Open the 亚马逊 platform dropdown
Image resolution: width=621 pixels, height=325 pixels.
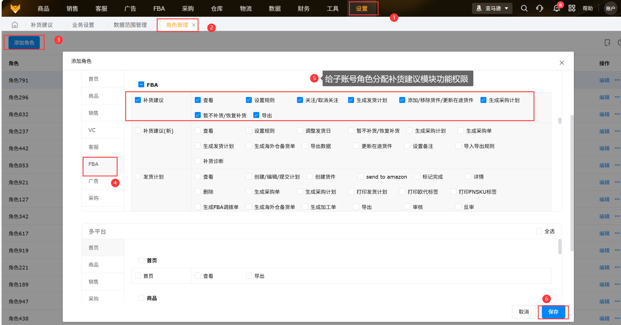[492, 9]
